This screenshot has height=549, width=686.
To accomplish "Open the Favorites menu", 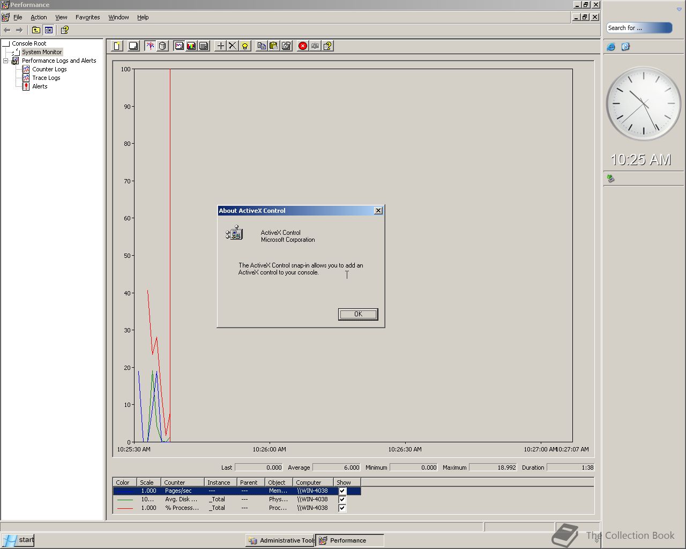I will [x=87, y=17].
